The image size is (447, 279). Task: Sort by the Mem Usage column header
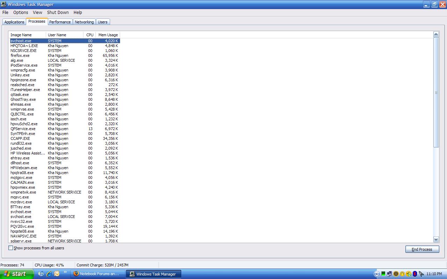[x=108, y=35]
